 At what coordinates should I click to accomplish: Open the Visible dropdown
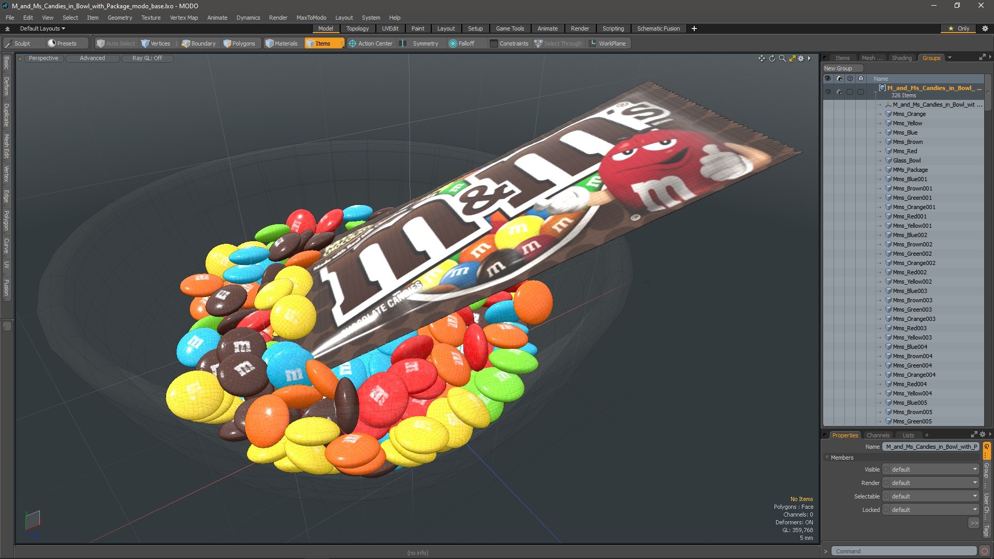click(931, 469)
